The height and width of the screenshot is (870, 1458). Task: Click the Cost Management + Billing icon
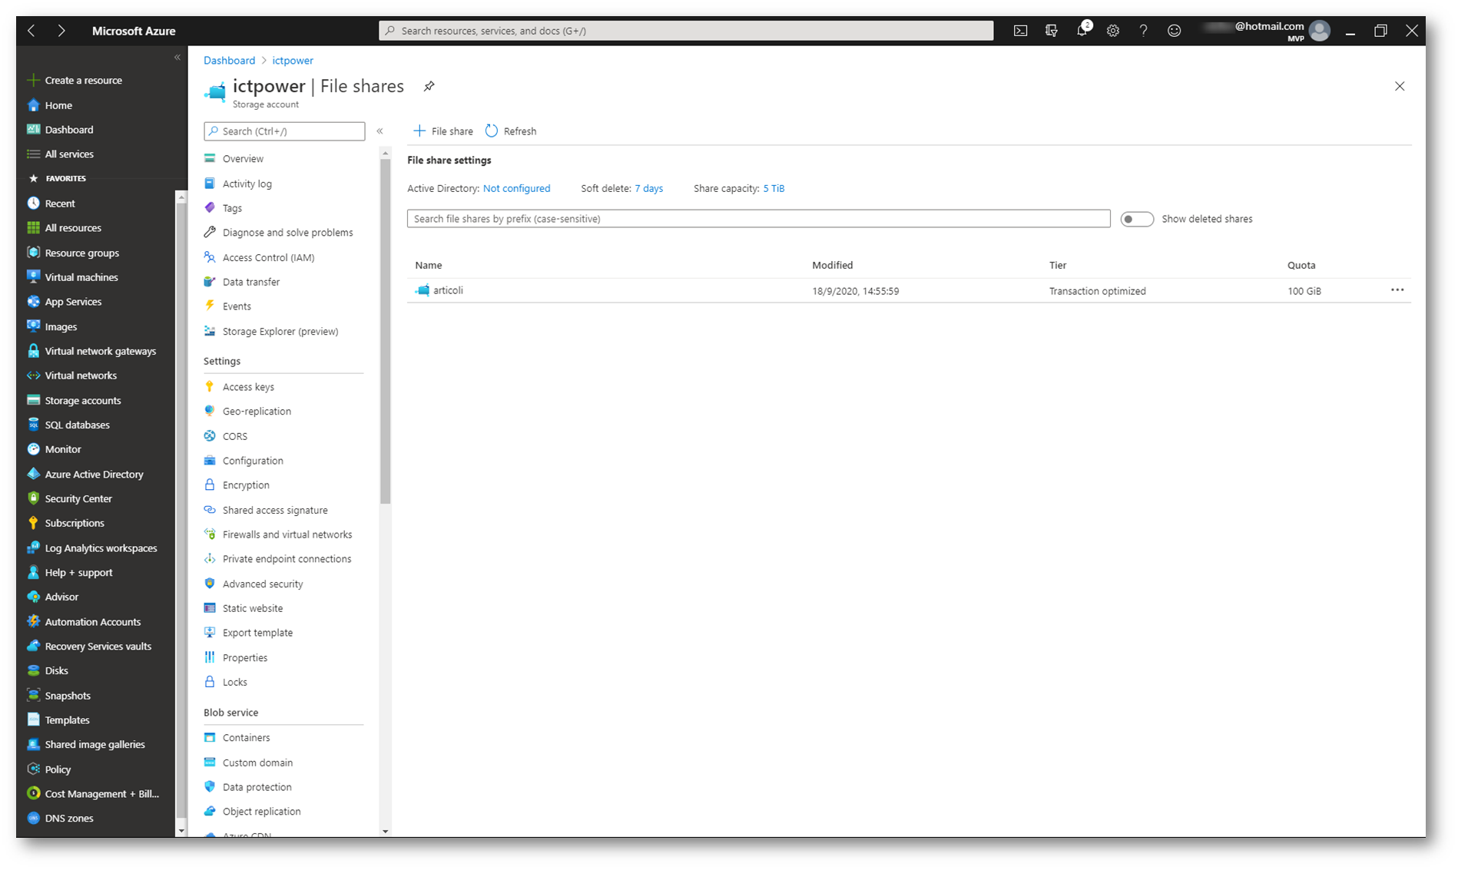(33, 793)
